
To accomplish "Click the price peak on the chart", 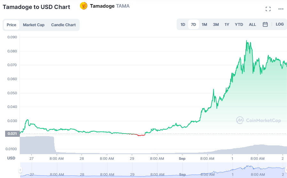I will (x=247, y=41).
